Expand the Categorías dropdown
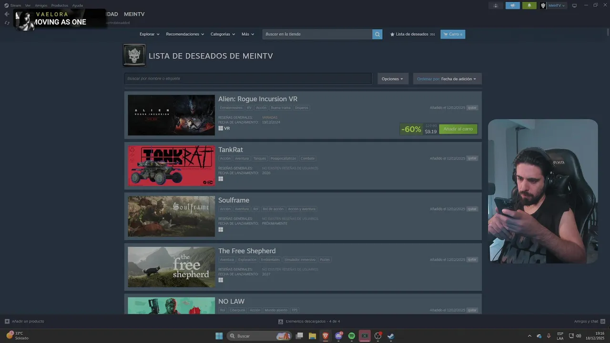The height and width of the screenshot is (343, 610). click(223, 34)
